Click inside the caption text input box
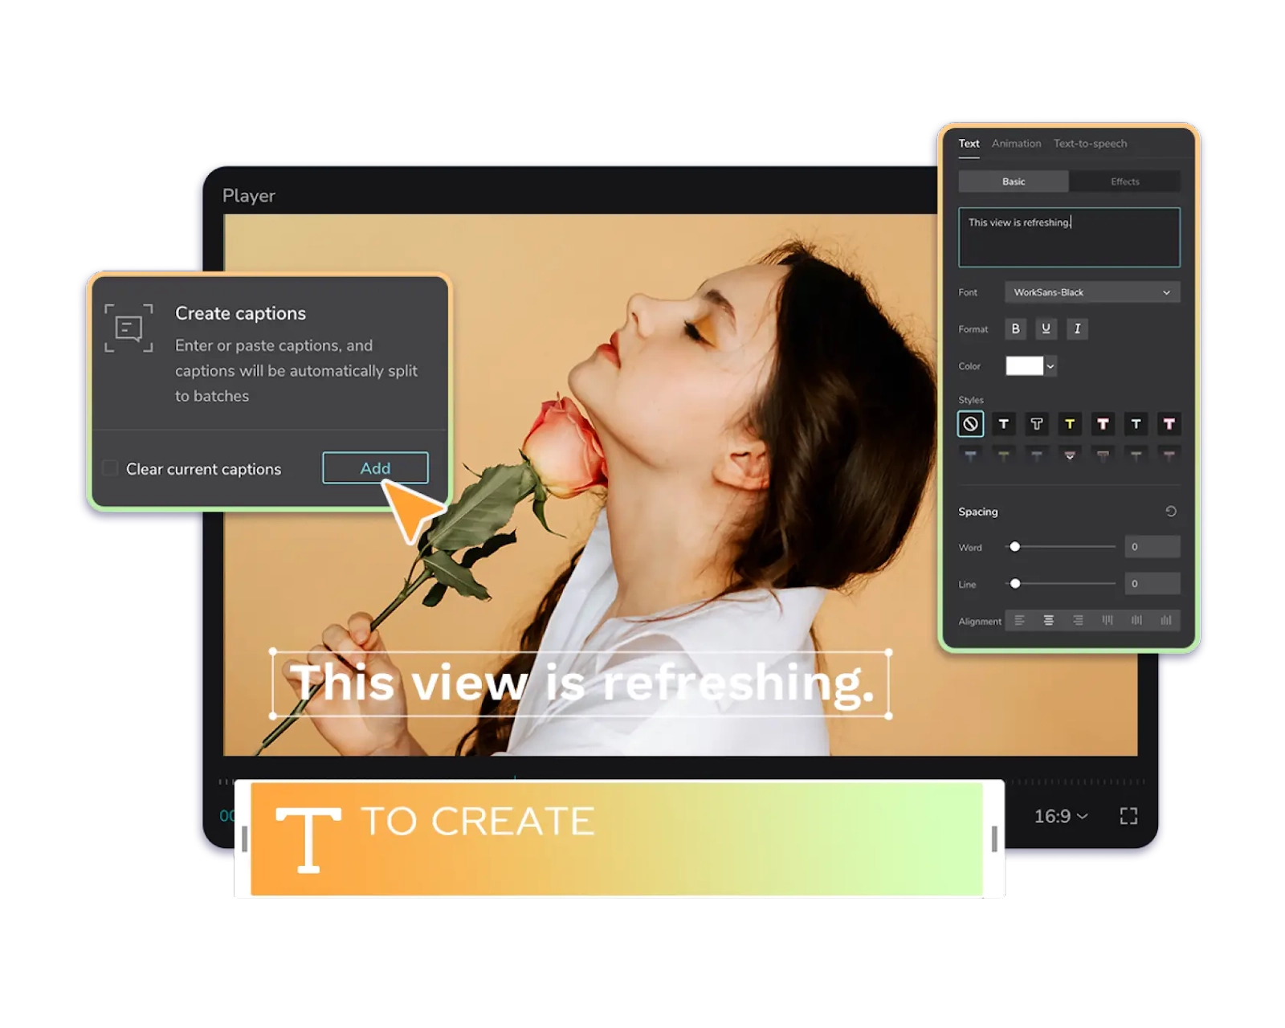Image resolution: width=1285 pixels, height=1028 pixels. (x=1068, y=235)
